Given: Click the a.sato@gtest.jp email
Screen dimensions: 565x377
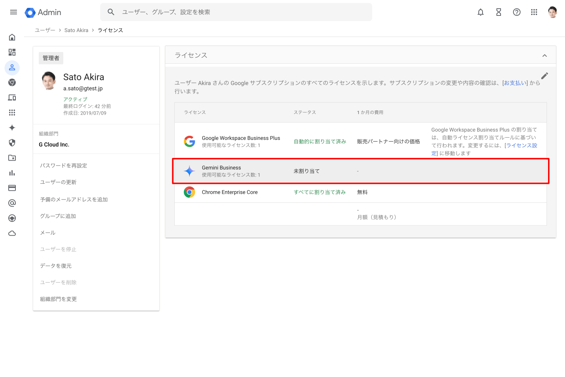Looking at the screenshot, I should coord(83,89).
